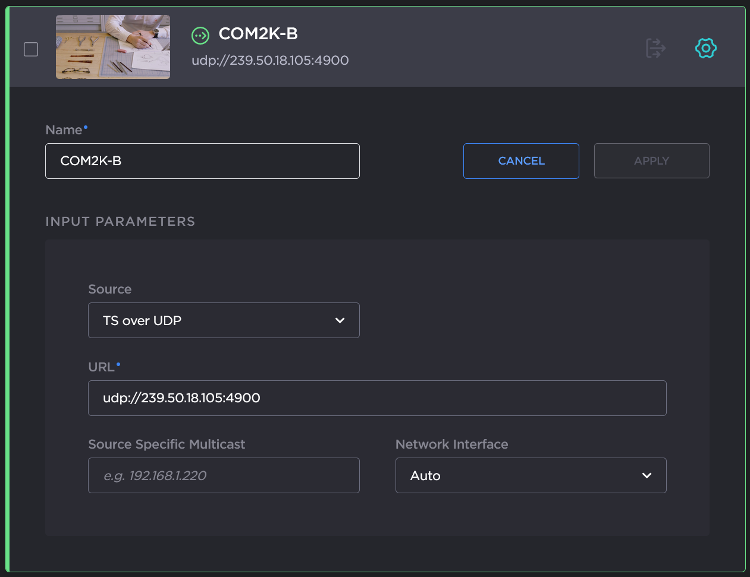Click into the URL input field
This screenshot has height=577, width=750.
click(377, 398)
